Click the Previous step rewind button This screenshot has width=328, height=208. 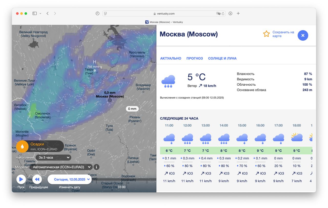pyautogui.click(x=37, y=179)
